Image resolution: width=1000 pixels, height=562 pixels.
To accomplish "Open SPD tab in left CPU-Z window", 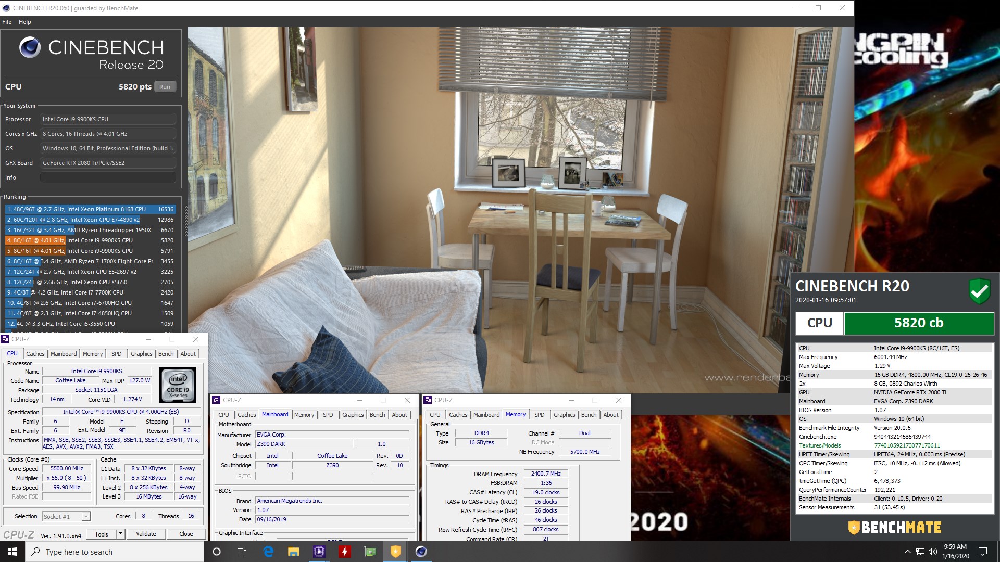I will click(117, 354).
